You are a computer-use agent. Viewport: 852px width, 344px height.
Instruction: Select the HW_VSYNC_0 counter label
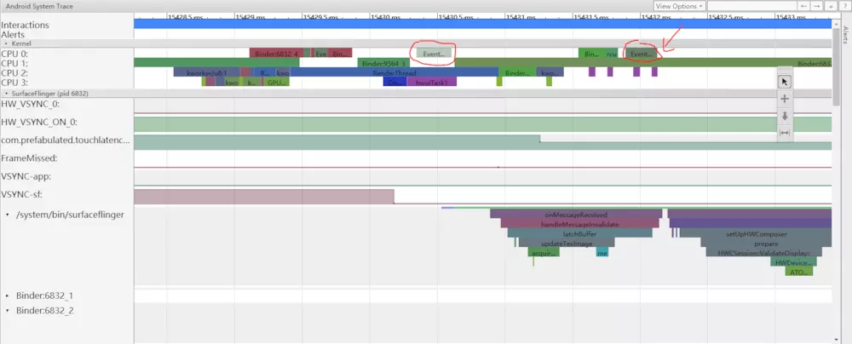point(31,105)
